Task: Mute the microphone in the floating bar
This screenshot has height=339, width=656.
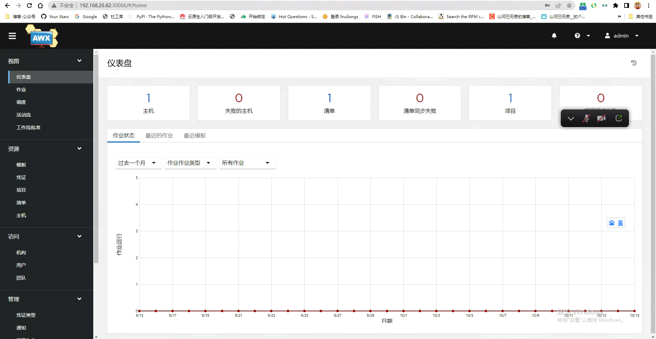Action: coord(587,118)
